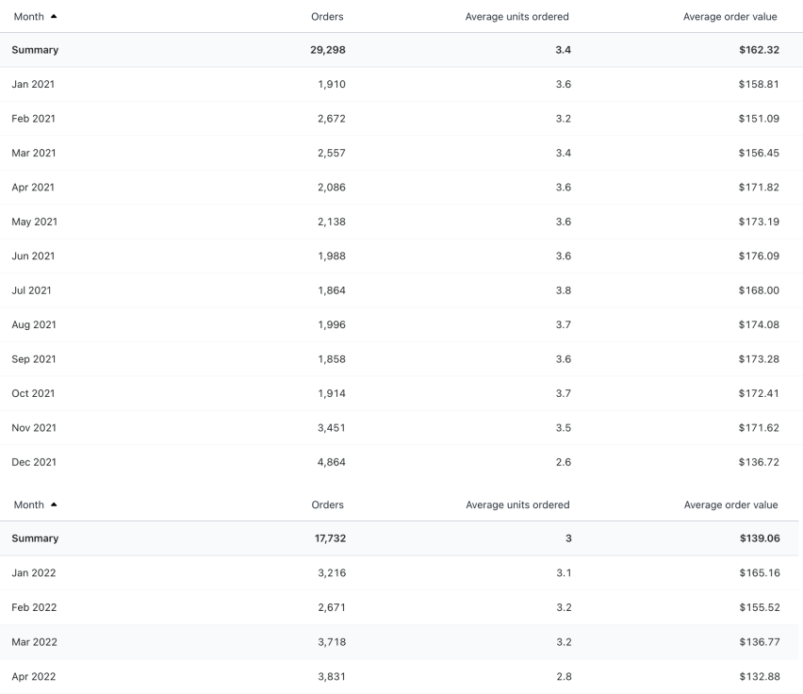
Task: Click the Jan 2022 order value $165.16
Action: 759,573
